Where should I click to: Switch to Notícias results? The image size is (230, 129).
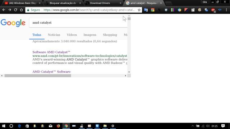(x=54, y=35)
